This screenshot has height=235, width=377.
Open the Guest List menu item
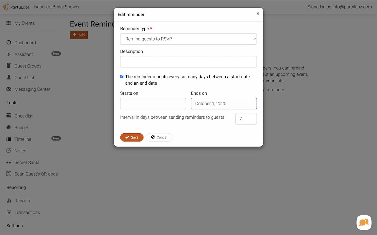24,78
